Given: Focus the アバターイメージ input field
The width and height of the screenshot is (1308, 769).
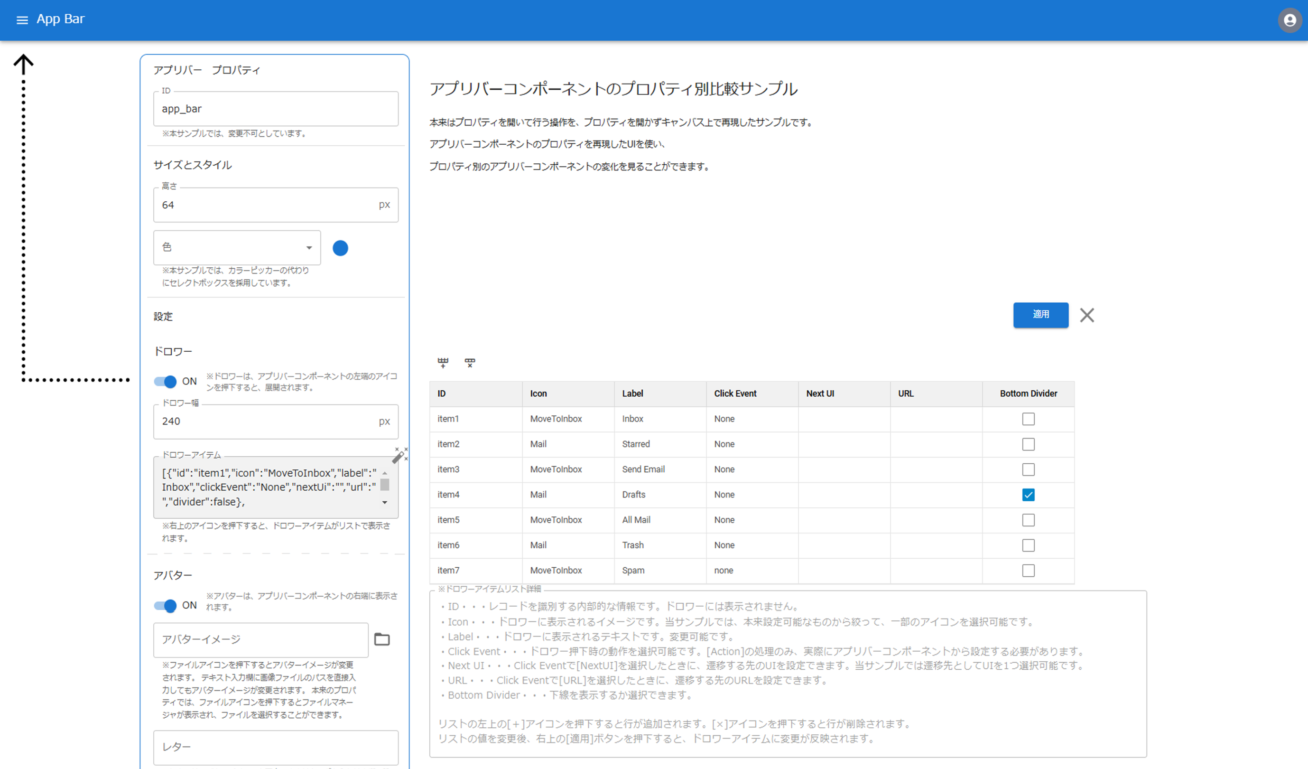Looking at the screenshot, I should tap(260, 640).
